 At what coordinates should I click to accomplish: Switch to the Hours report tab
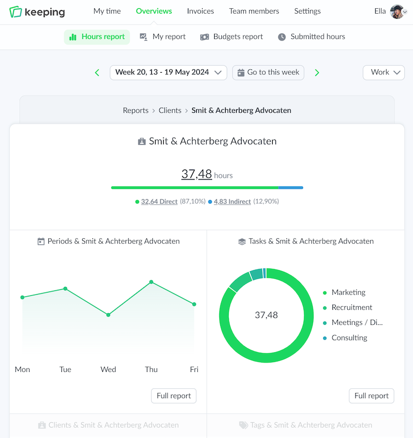tap(97, 37)
